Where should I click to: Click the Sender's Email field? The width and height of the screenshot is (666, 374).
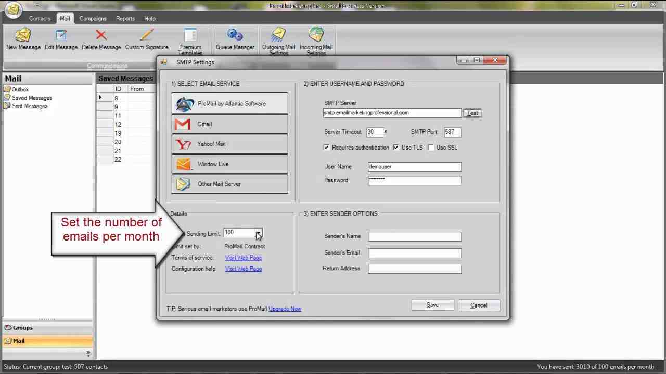coord(415,253)
